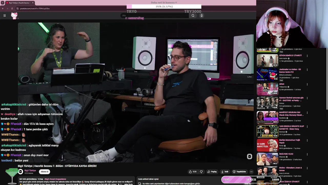
Task: Click the address bar with youtube.com URL
Action: (x=35, y=8)
